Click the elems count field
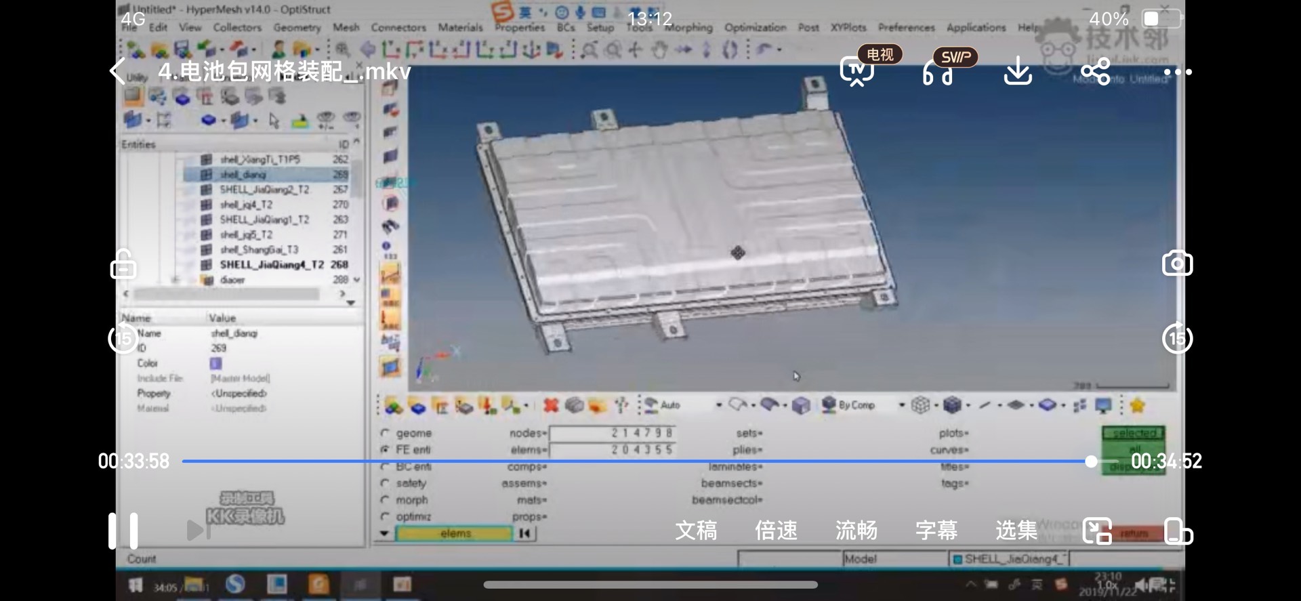This screenshot has width=1301, height=601. click(613, 450)
